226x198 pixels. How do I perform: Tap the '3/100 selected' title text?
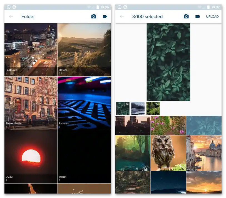pos(147,17)
